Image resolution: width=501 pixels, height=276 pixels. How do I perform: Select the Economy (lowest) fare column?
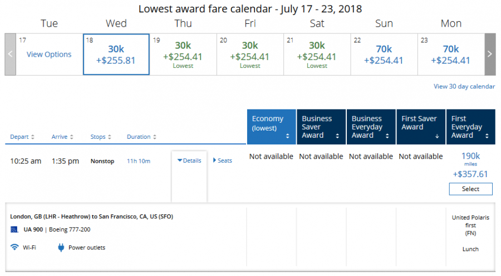(x=271, y=127)
